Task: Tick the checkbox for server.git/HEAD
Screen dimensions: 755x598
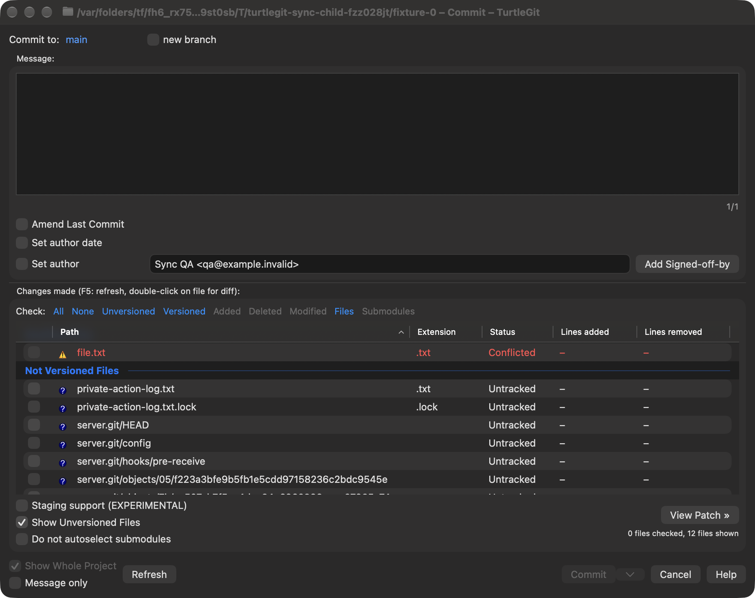Action: point(34,425)
